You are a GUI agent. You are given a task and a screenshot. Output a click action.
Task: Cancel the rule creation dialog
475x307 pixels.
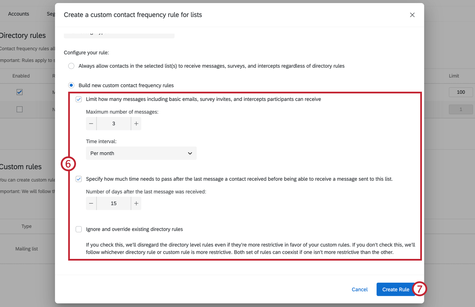360,289
